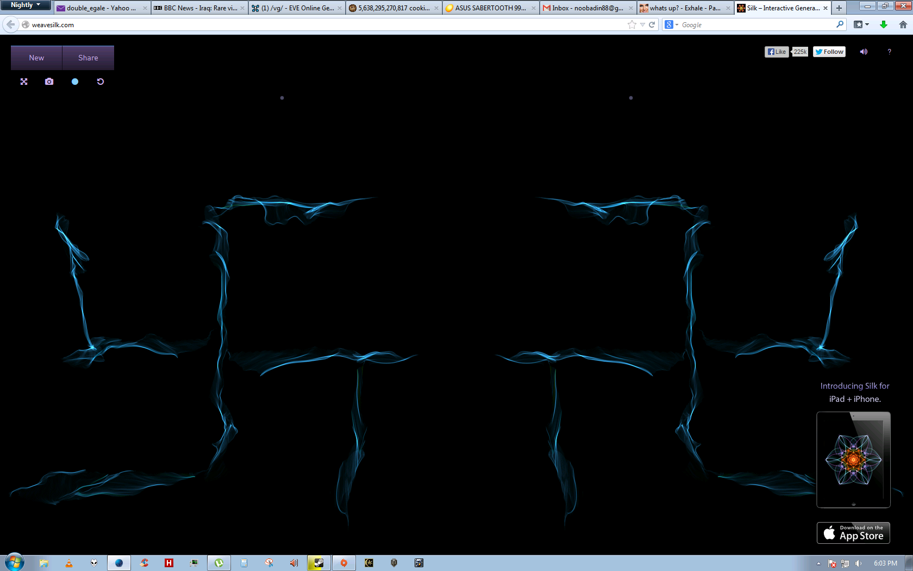Open the blue color picker circle
913x571 pixels.
[x=75, y=82]
